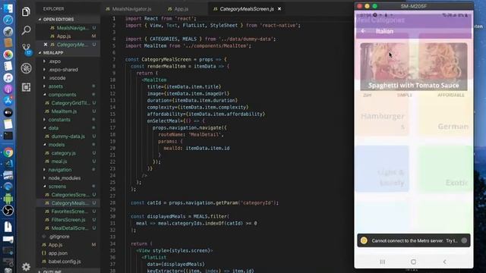Open the Extensions view icon
Image resolution: width=486 pixels, height=273 pixels.
point(26,87)
